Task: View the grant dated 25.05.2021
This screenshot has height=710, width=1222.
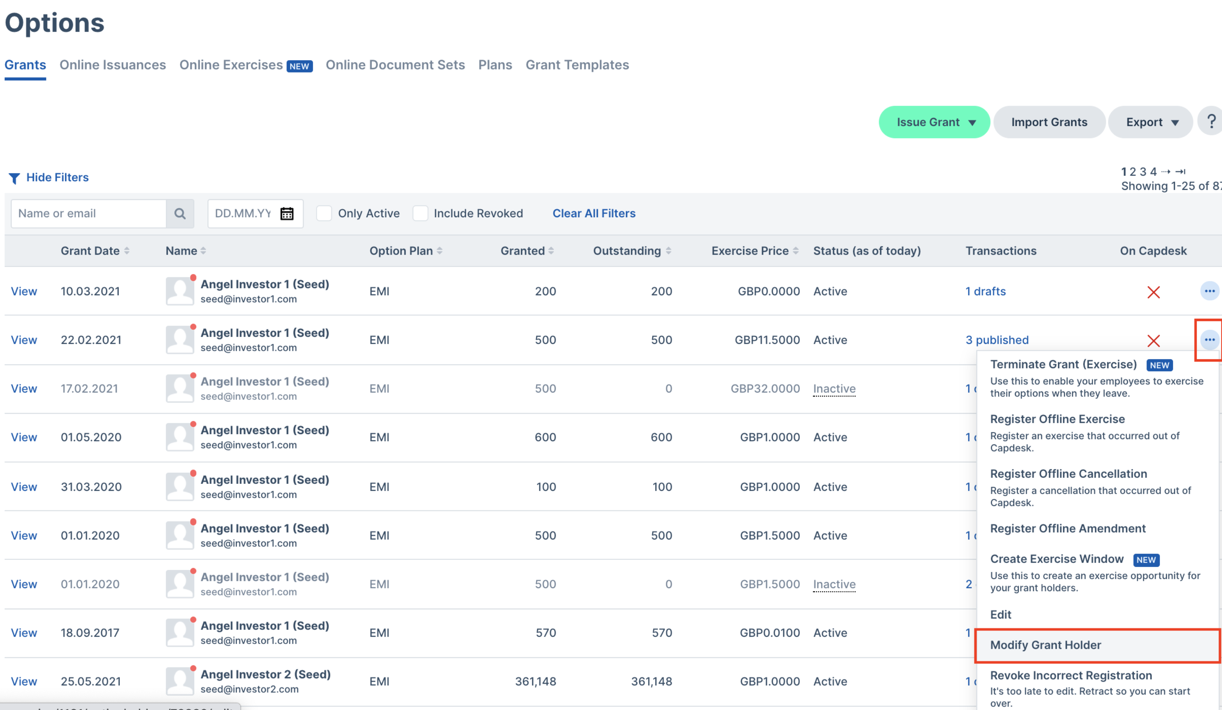Action: 24,681
